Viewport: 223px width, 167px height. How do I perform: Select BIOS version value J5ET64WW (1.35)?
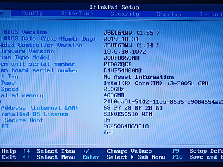(131, 33)
